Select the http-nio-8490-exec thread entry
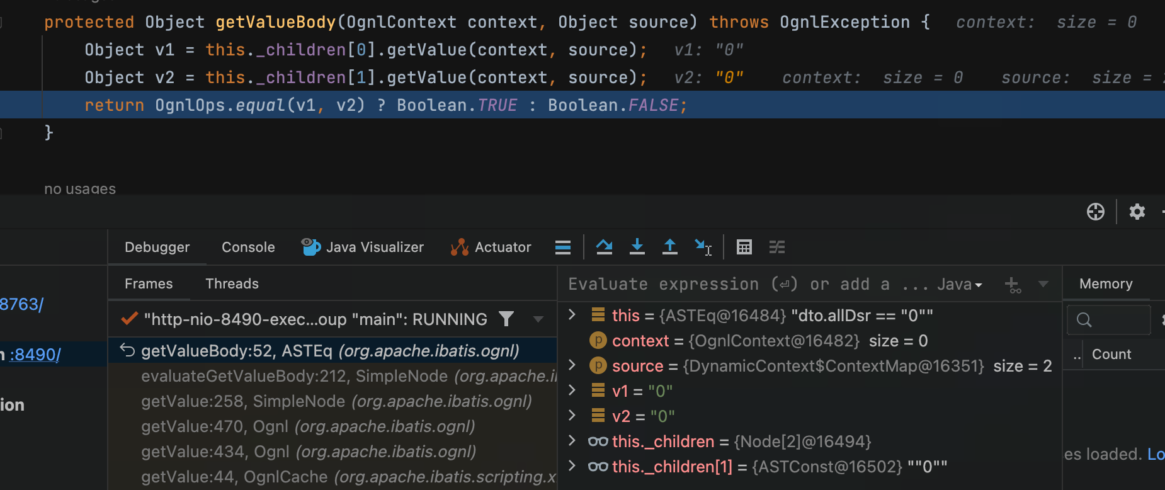Viewport: 1165px width, 490px height. click(x=315, y=319)
